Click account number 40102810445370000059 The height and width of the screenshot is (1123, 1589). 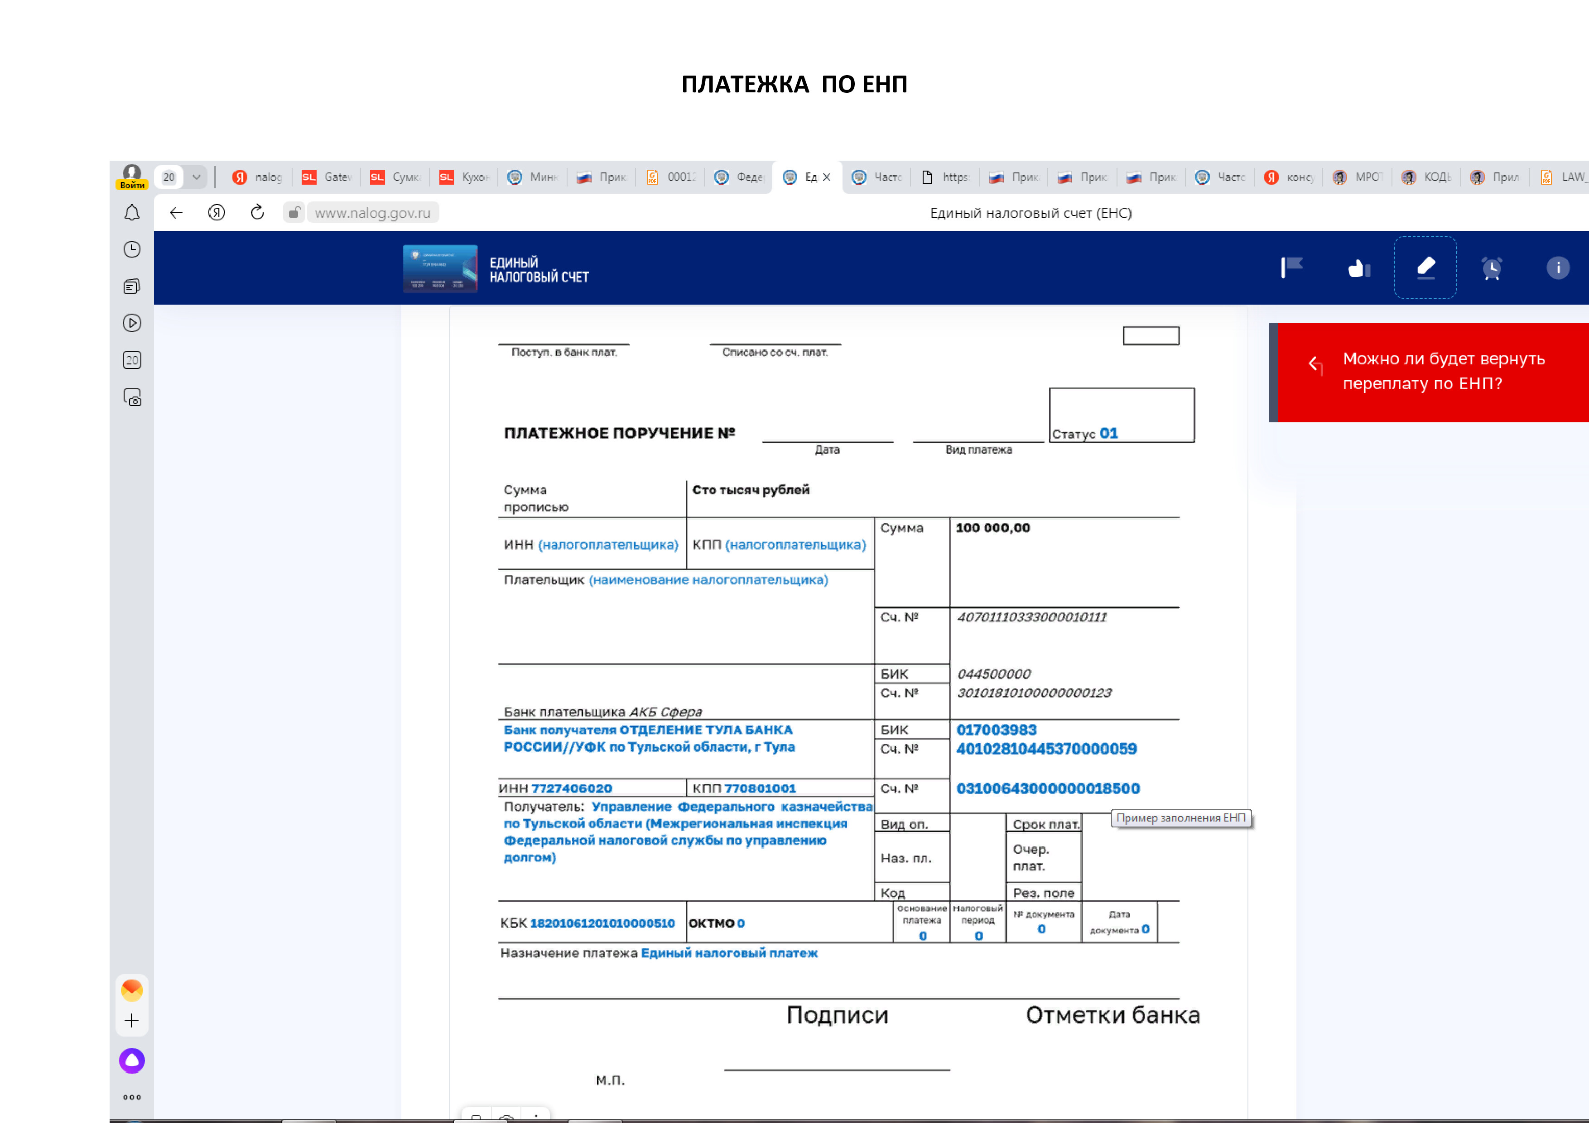click(x=1046, y=748)
